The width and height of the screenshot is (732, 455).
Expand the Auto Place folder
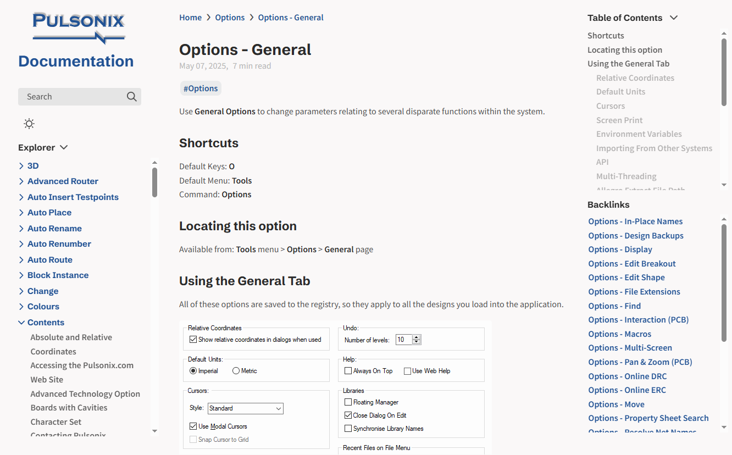49,213
